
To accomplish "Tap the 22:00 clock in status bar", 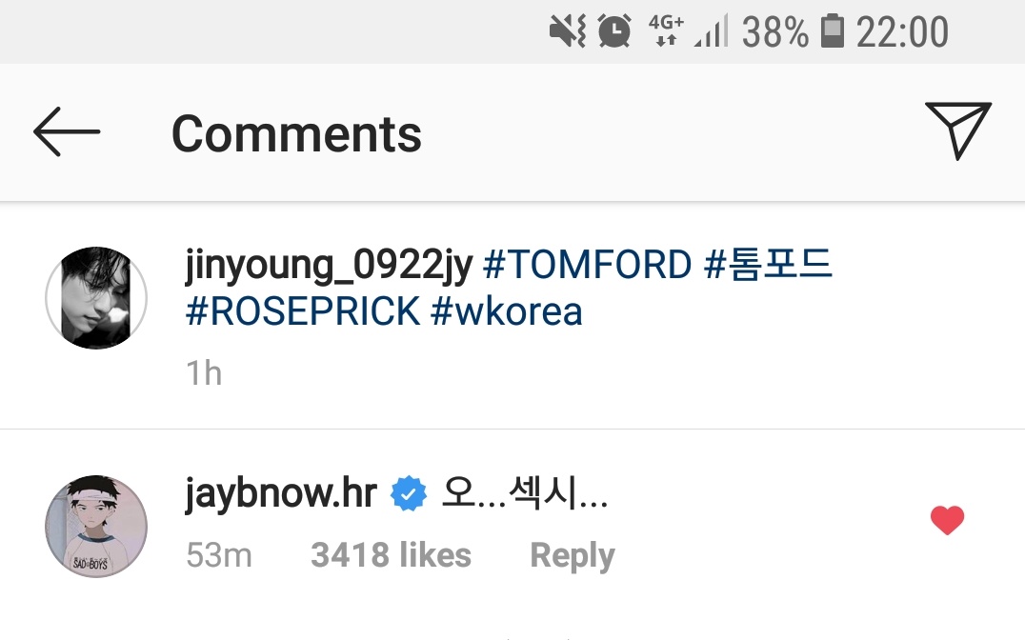I will [x=902, y=31].
